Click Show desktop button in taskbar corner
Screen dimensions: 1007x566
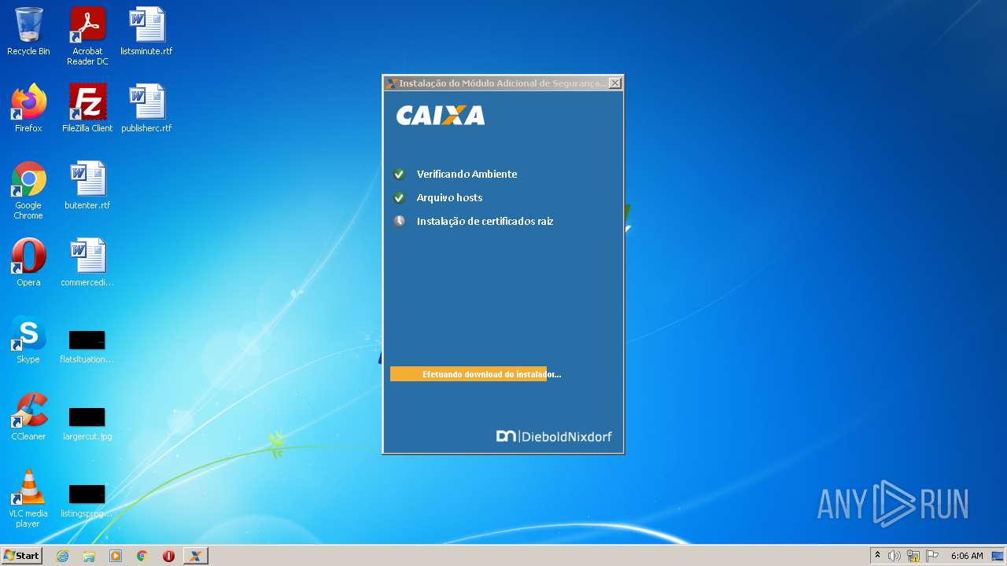point(998,556)
